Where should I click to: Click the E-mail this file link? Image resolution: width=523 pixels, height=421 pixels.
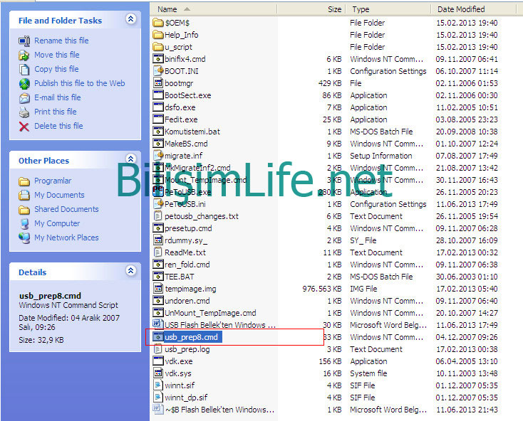click(58, 98)
